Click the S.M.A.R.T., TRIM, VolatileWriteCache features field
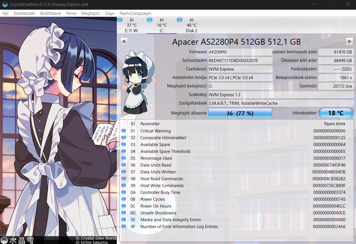 coord(281,103)
